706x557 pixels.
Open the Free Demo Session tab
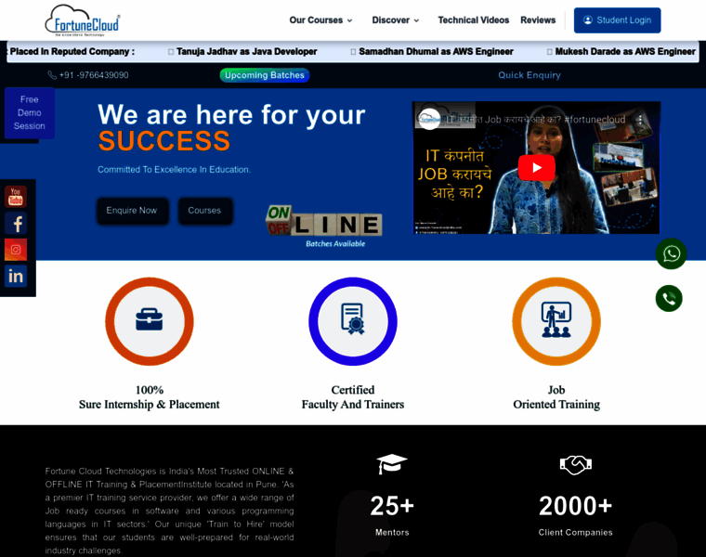pyautogui.click(x=30, y=113)
